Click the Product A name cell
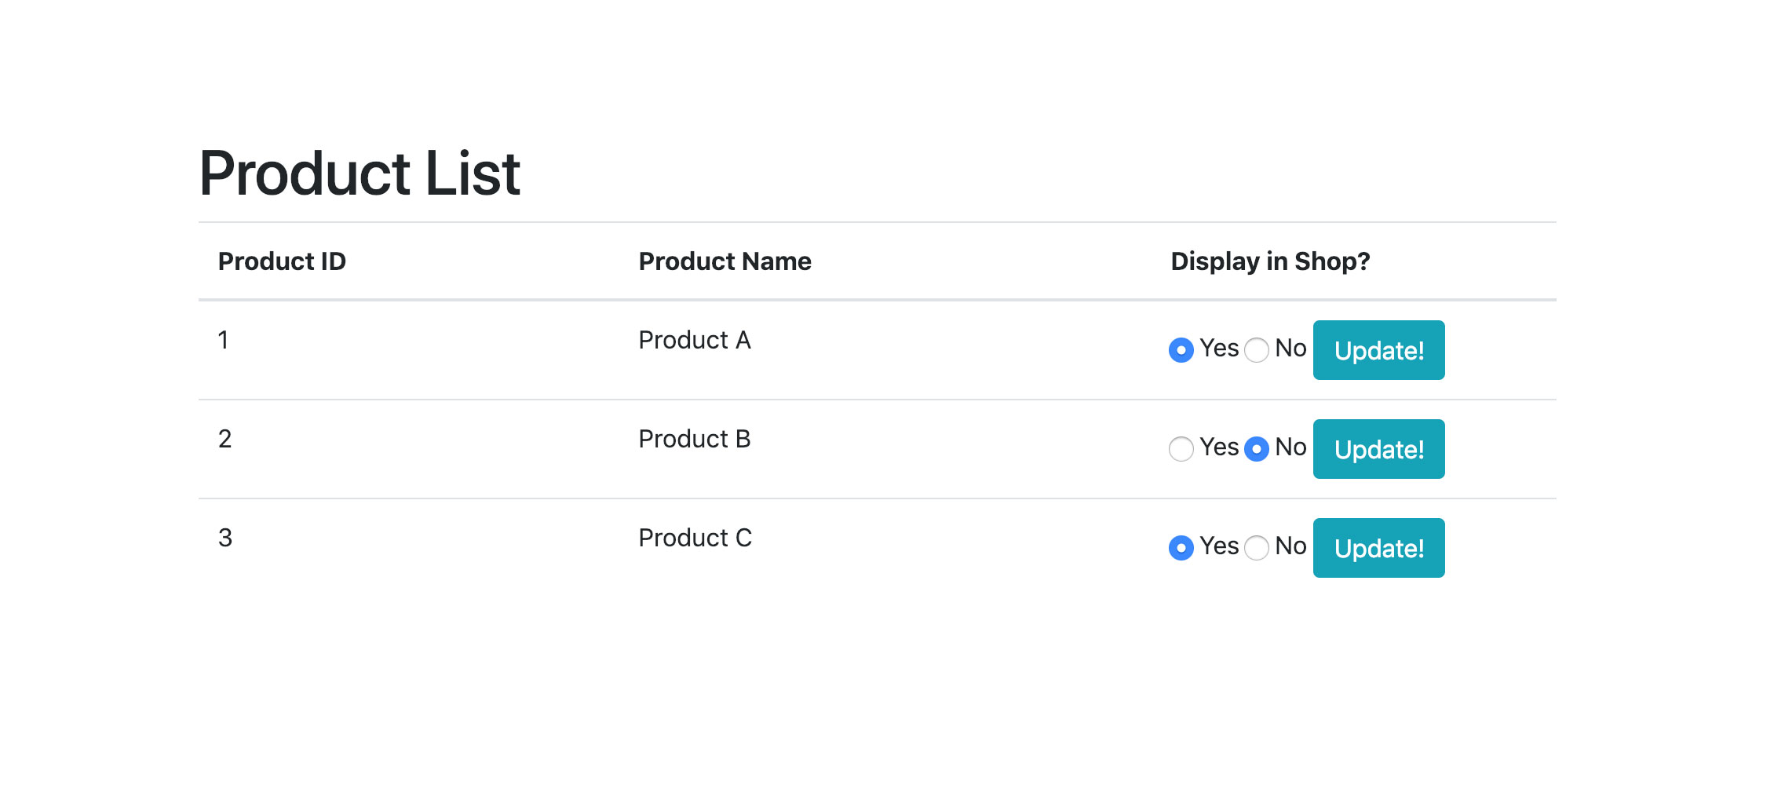 click(694, 340)
